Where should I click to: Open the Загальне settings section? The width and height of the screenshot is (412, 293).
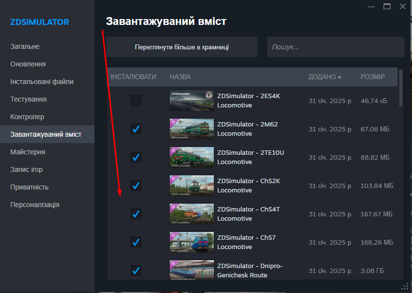[25, 46]
